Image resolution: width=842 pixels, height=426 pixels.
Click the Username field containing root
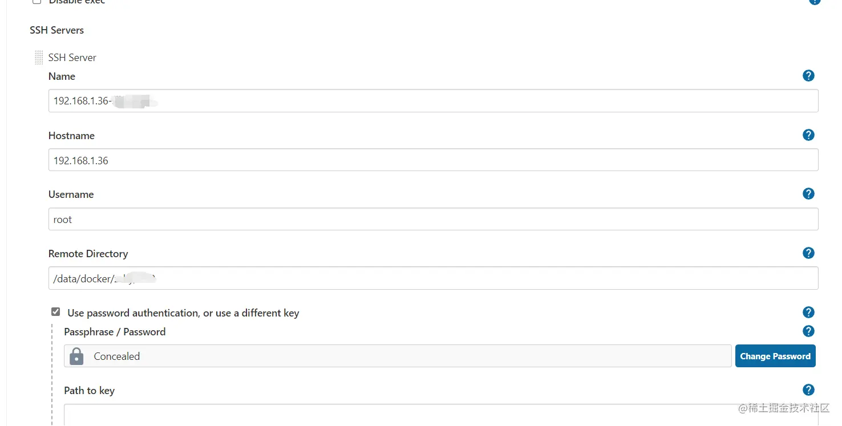433,220
